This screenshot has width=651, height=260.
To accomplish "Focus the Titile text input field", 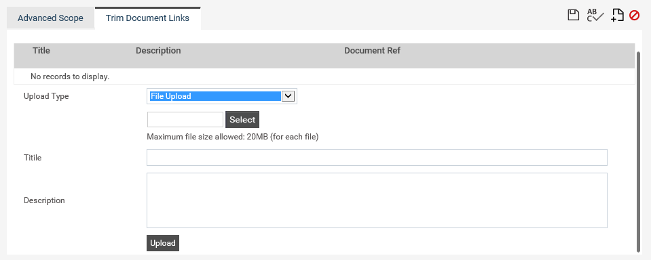I will tap(377, 157).
